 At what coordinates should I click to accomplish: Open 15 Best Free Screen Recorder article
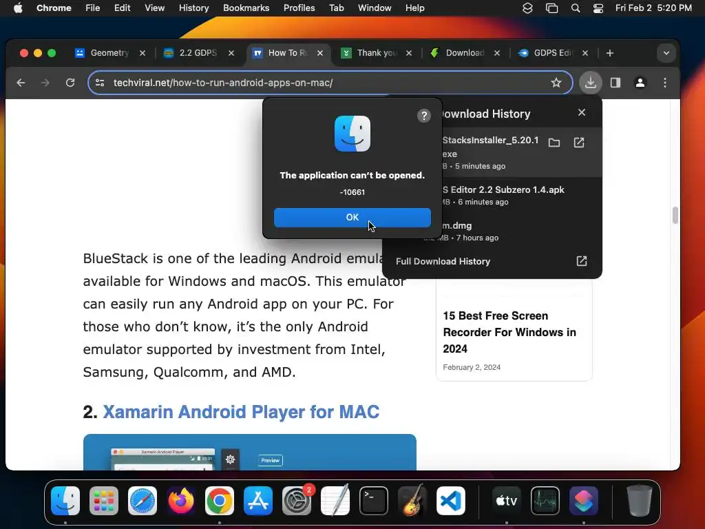pos(509,333)
